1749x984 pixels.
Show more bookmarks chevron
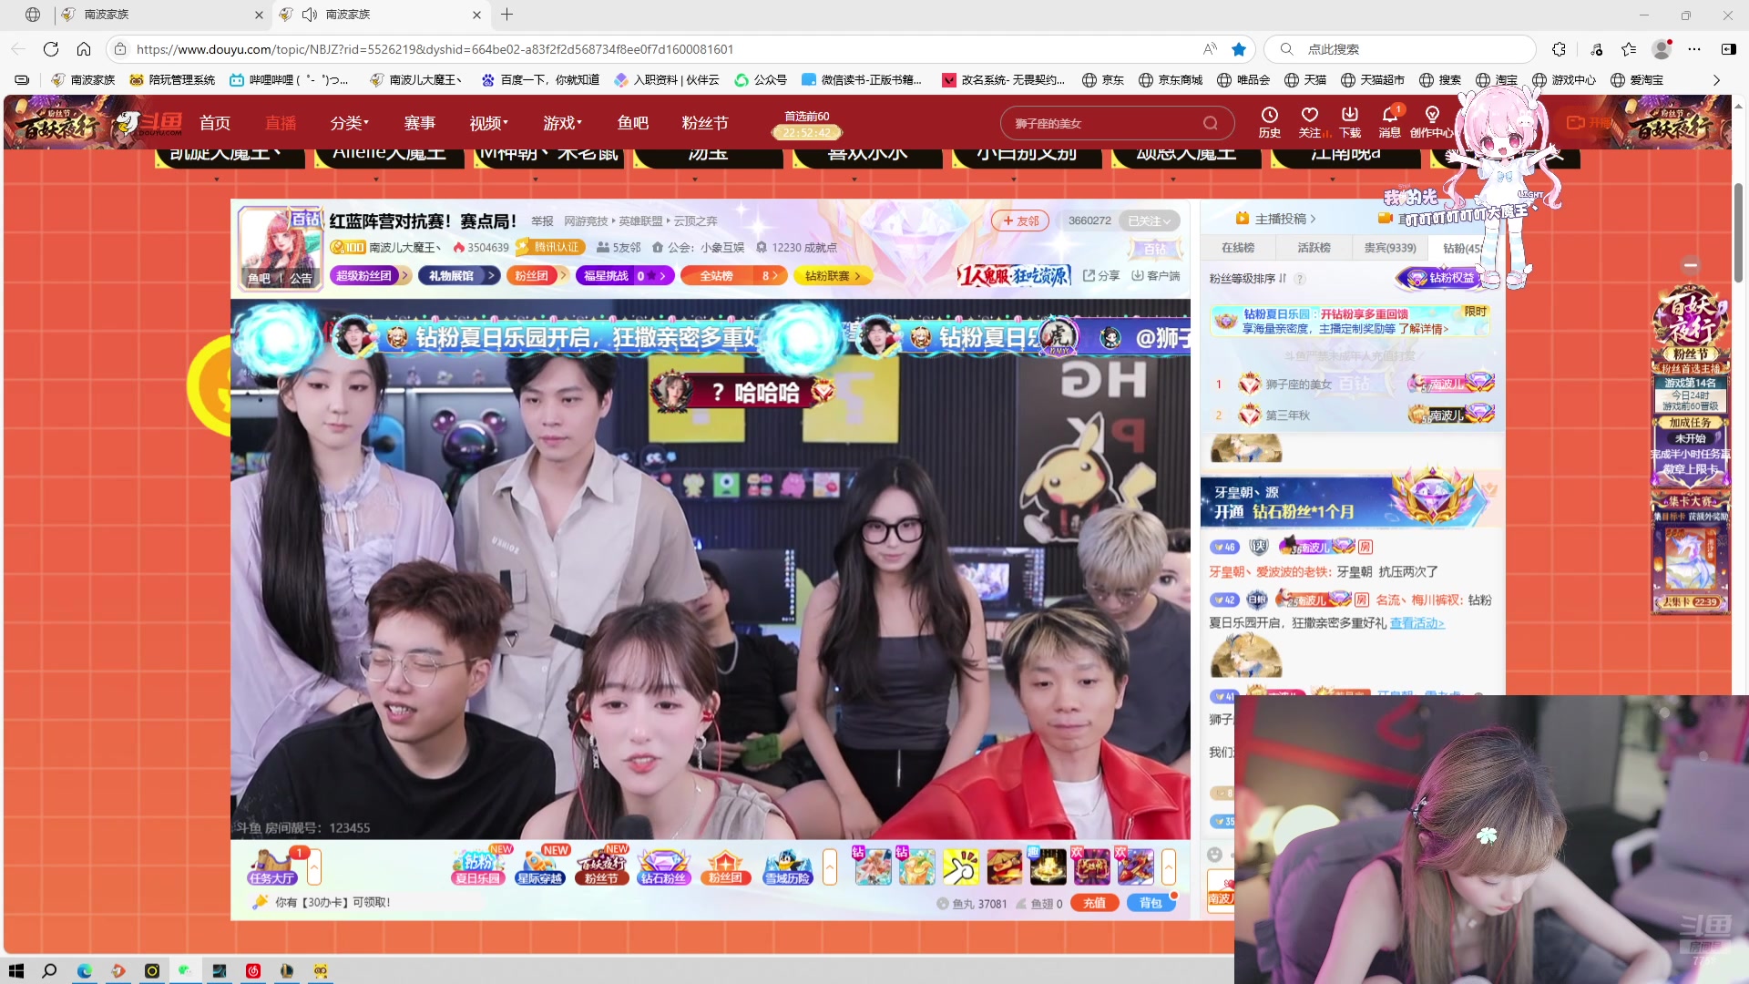pyautogui.click(x=1716, y=80)
